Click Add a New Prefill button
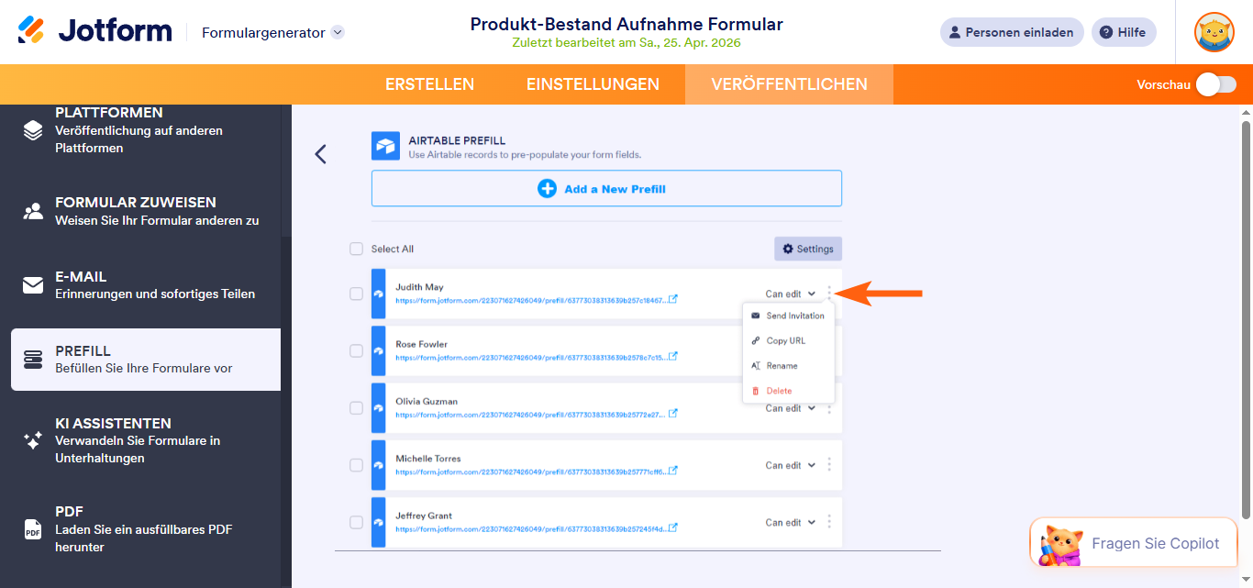1253x588 pixels. click(606, 189)
